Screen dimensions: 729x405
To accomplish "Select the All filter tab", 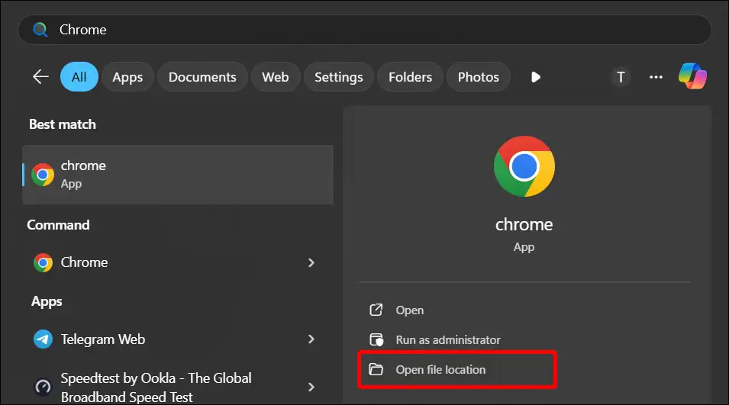I will click(79, 76).
